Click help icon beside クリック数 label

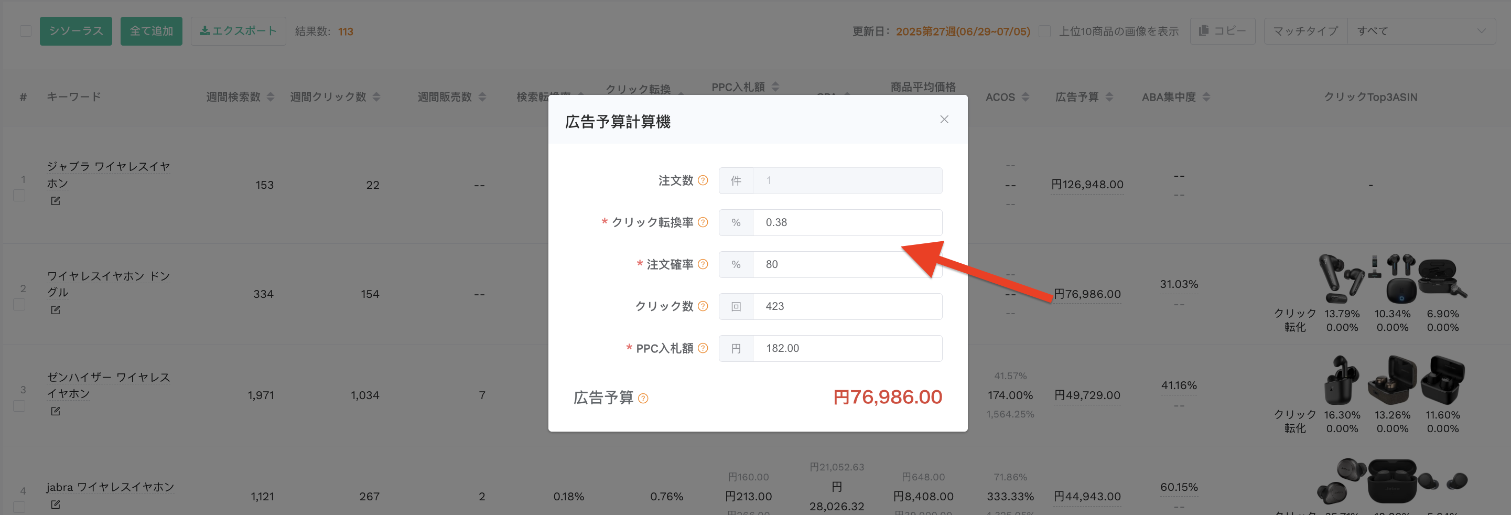pyautogui.click(x=703, y=306)
